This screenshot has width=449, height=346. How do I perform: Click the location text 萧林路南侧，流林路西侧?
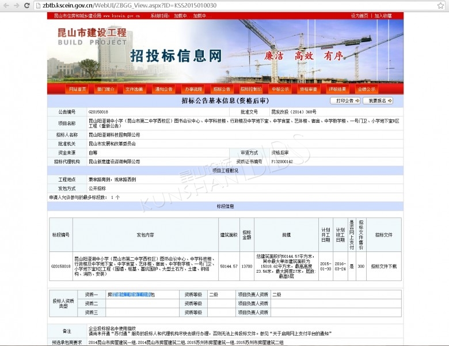click(112, 179)
